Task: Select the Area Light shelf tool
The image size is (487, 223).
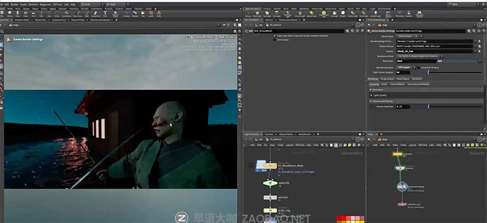Action: tap(276, 14)
